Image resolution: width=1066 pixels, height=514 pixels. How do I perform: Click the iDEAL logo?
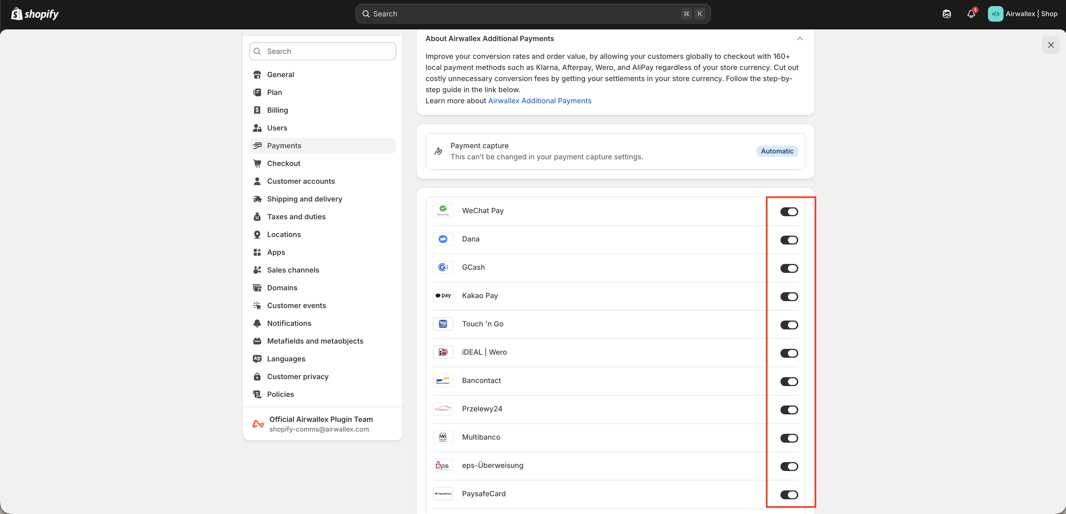point(443,353)
